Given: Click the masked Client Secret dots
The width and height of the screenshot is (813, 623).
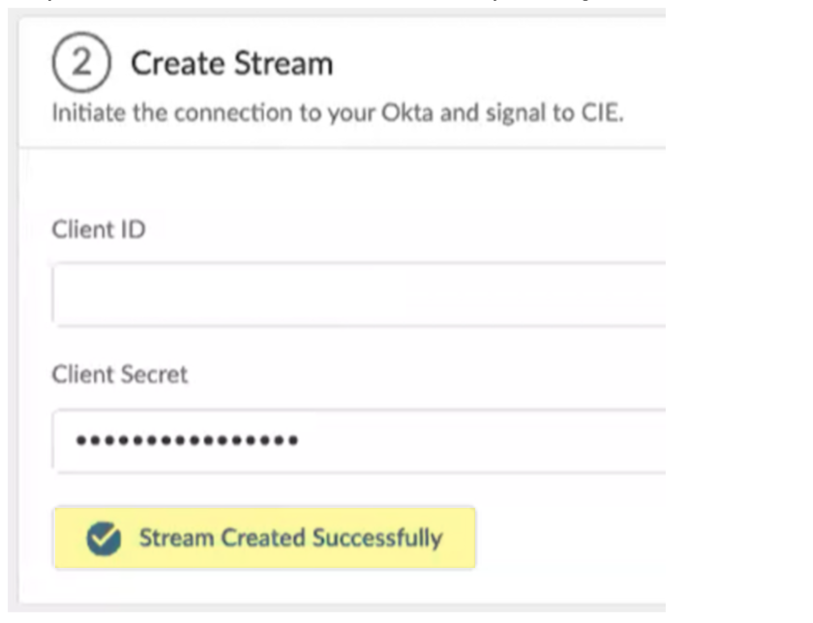Looking at the screenshot, I should coord(187,440).
